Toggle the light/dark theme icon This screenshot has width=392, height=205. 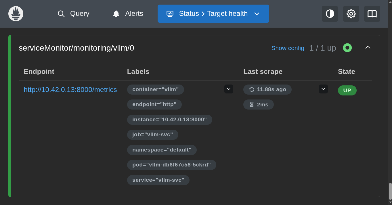coord(330,14)
